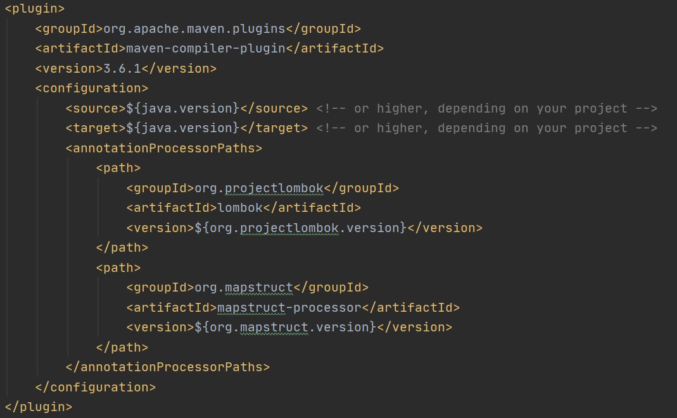This screenshot has width=677, height=418.
Task: Click the mapstruct-processor artifact name
Action: point(289,307)
